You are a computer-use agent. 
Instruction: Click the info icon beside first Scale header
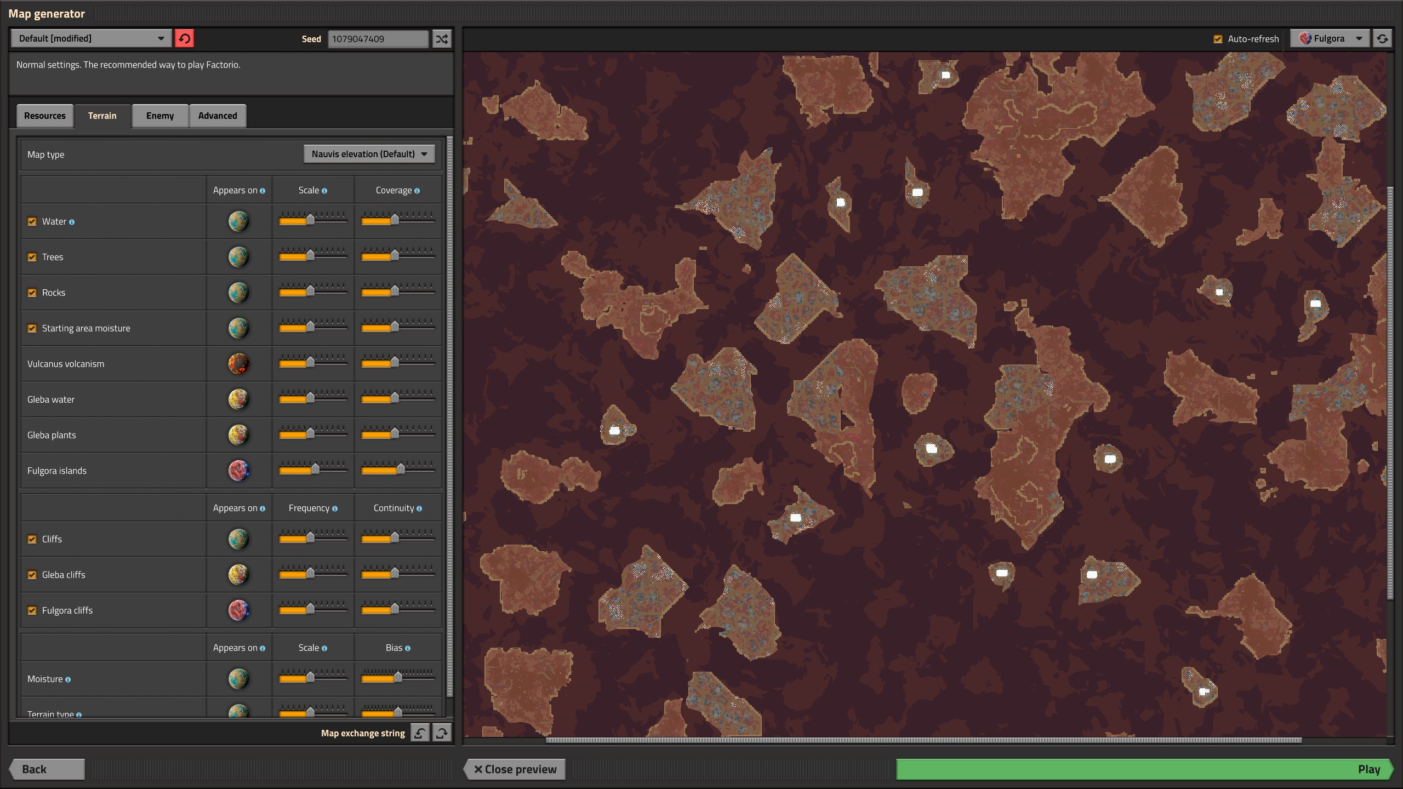pyautogui.click(x=324, y=191)
